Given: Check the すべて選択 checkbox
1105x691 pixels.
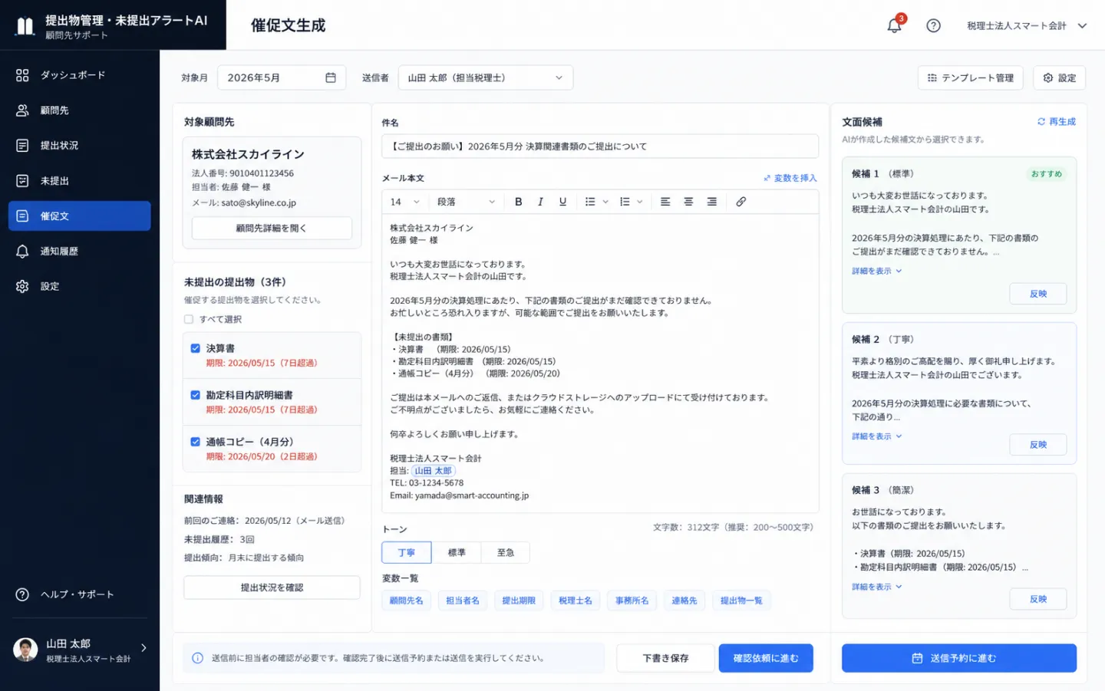Looking at the screenshot, I should pos(189,319).
